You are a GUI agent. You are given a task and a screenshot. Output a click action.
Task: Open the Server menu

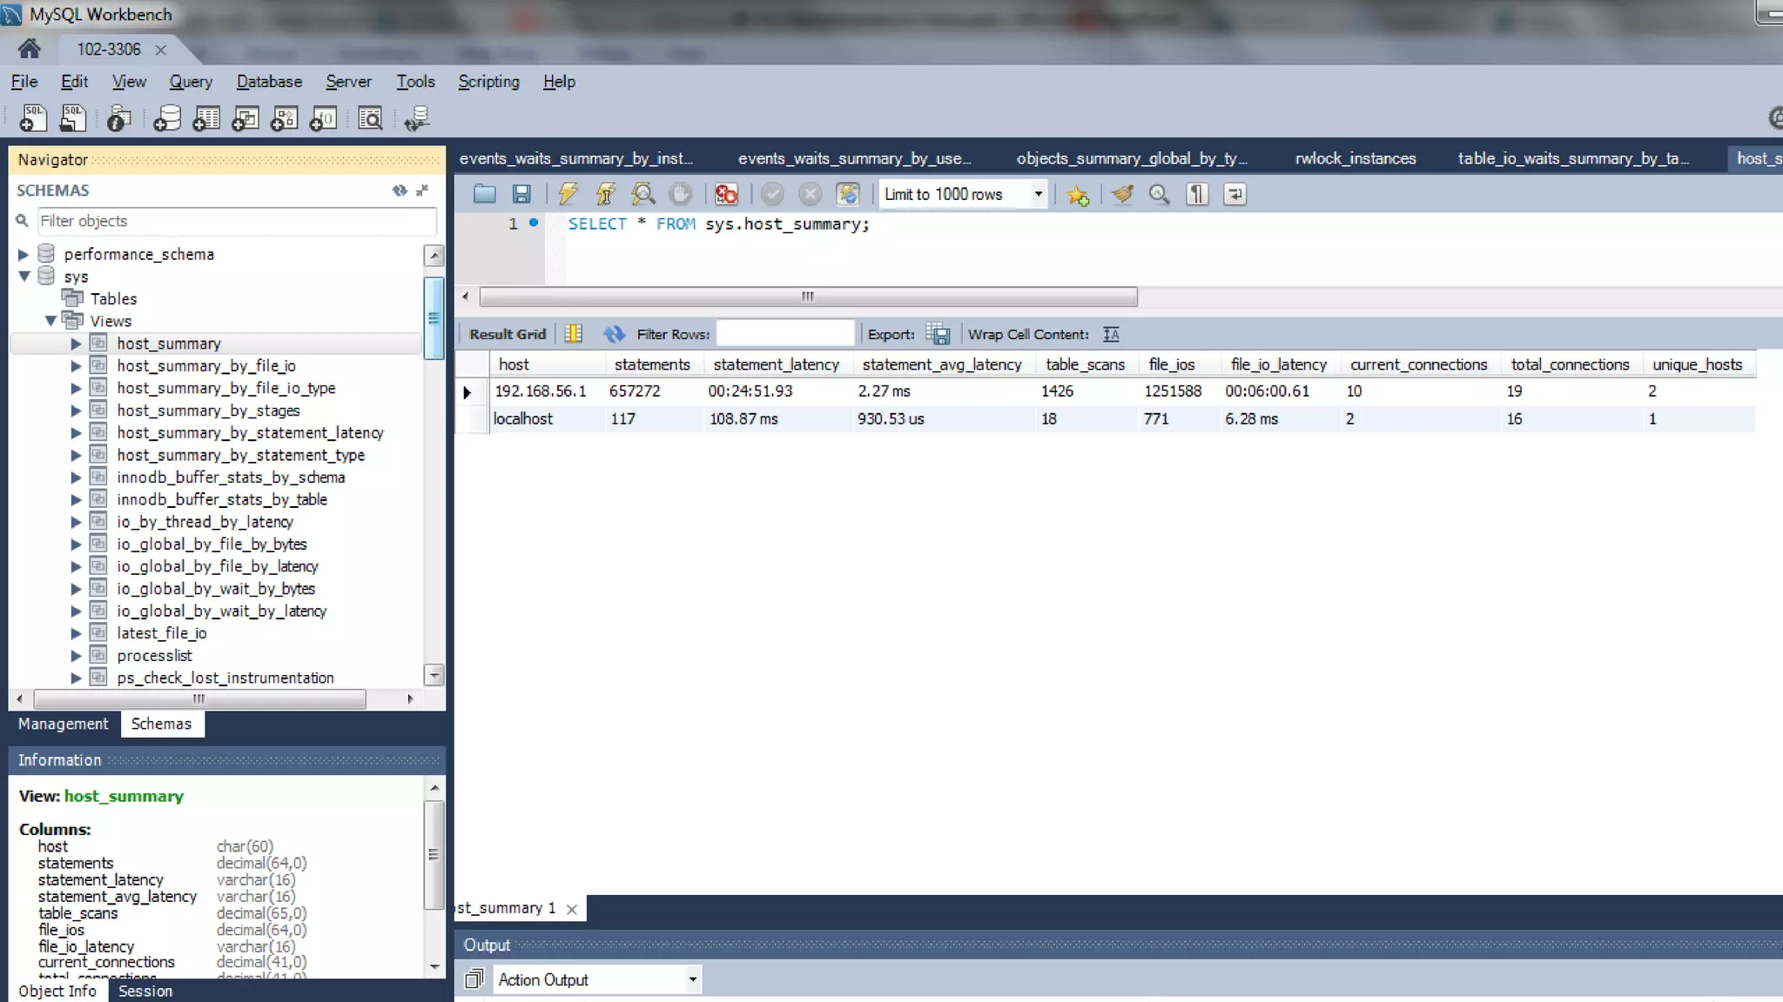click(x=348, y=82)
